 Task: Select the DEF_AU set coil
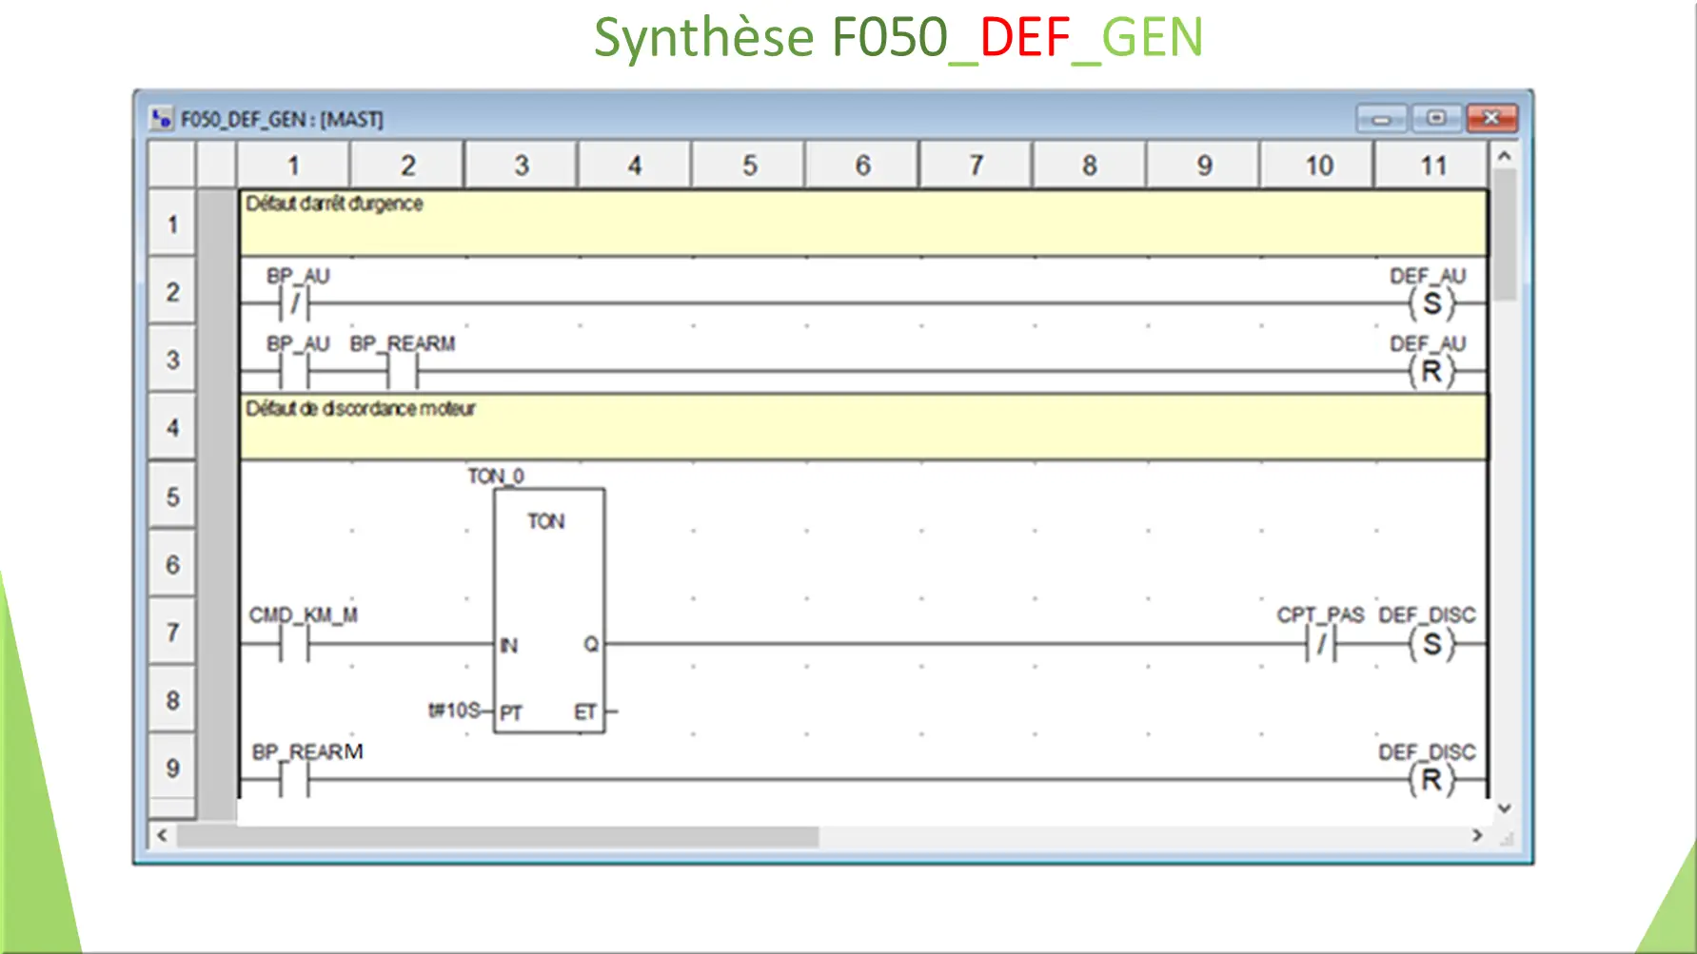coord(1432,304)
